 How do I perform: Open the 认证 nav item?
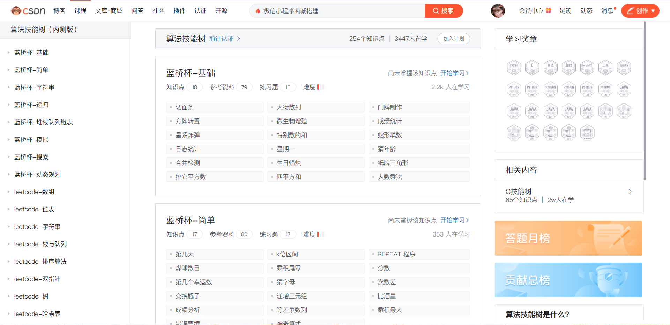point(200,11)
